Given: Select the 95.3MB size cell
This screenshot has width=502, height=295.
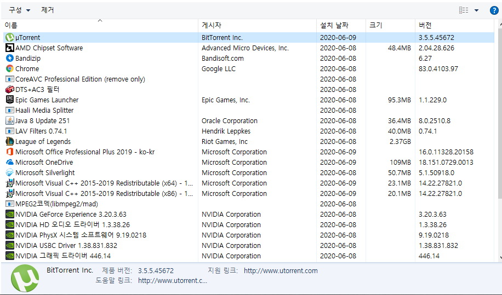Looking at the screenshot, I should point(399,100).
